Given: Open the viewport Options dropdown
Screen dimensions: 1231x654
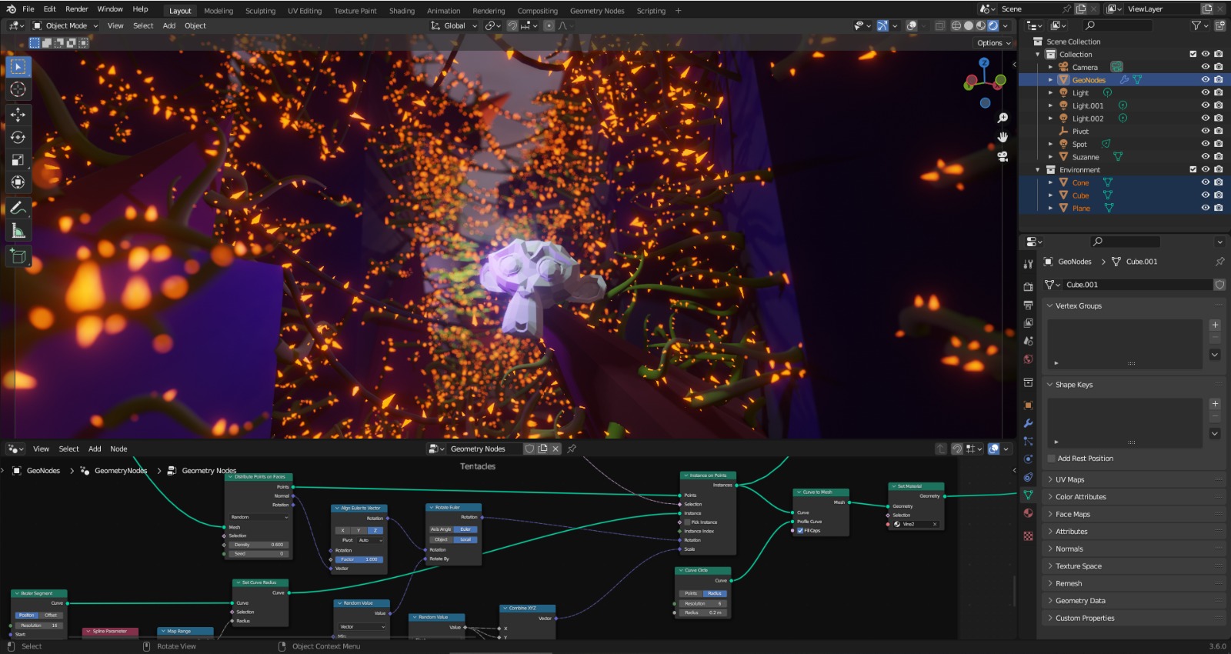Looking at the screenshot, I should tap(993, 43).
